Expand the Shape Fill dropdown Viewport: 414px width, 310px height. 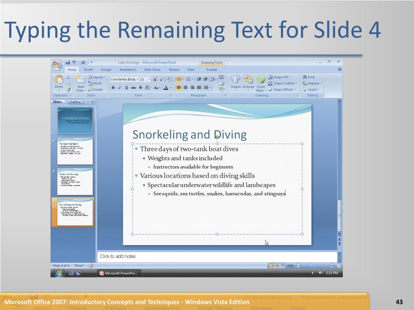pos(279,77)
